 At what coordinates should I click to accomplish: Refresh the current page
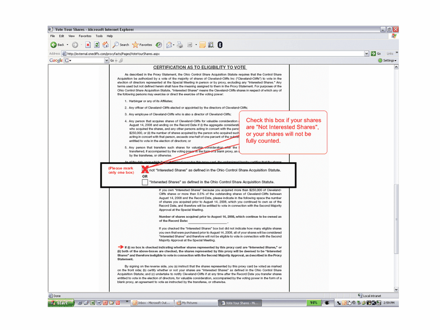pyautogui.click(x=97, y=45)
